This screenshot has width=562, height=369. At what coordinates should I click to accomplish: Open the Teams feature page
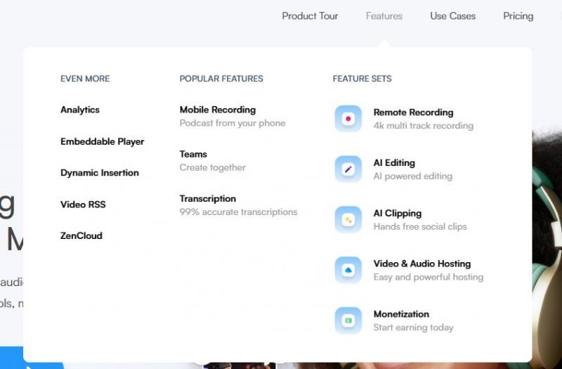(x=193, y=154)
